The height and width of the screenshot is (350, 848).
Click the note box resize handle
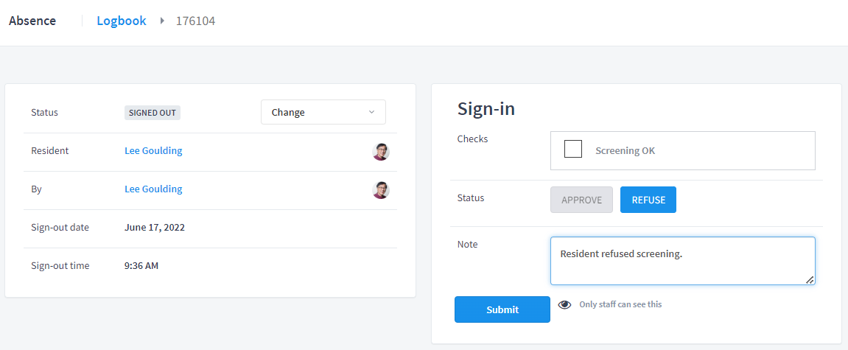[809, 280]
